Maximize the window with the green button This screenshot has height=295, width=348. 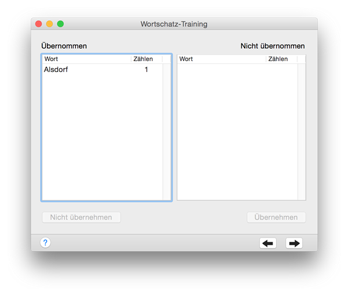(60, 24)
